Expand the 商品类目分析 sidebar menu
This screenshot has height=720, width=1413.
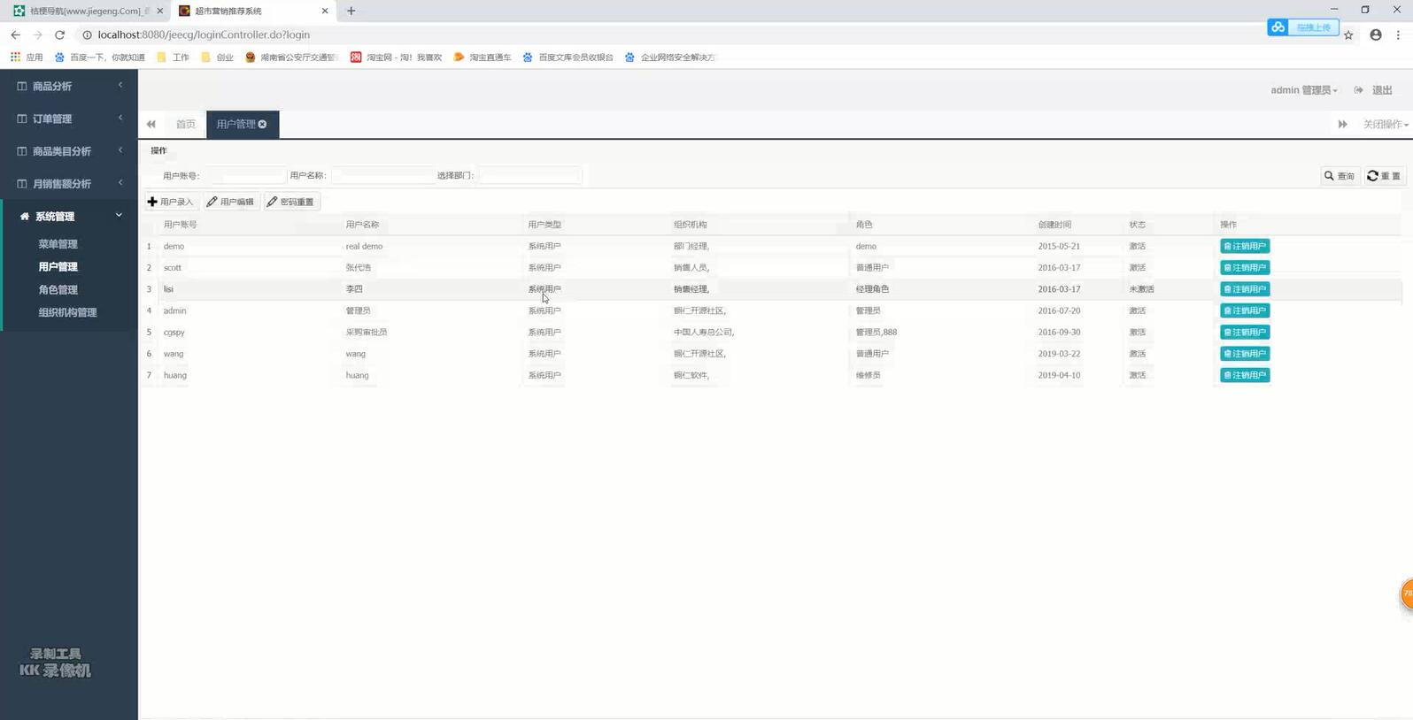(x=69, y=151)
